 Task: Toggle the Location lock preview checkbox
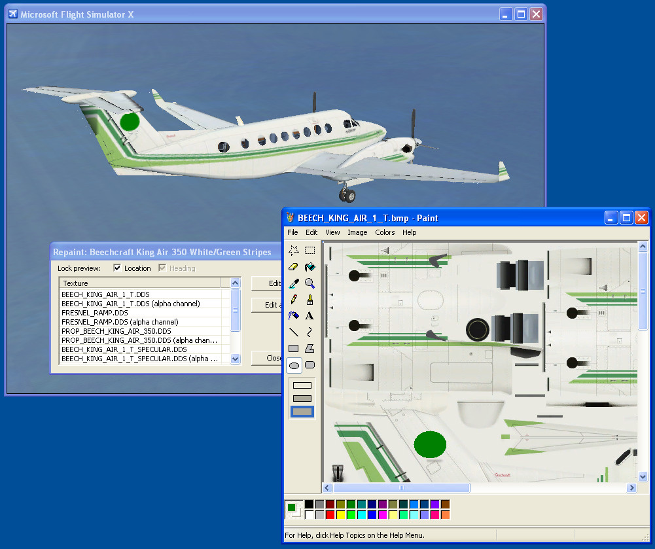[x=117, y=268]
